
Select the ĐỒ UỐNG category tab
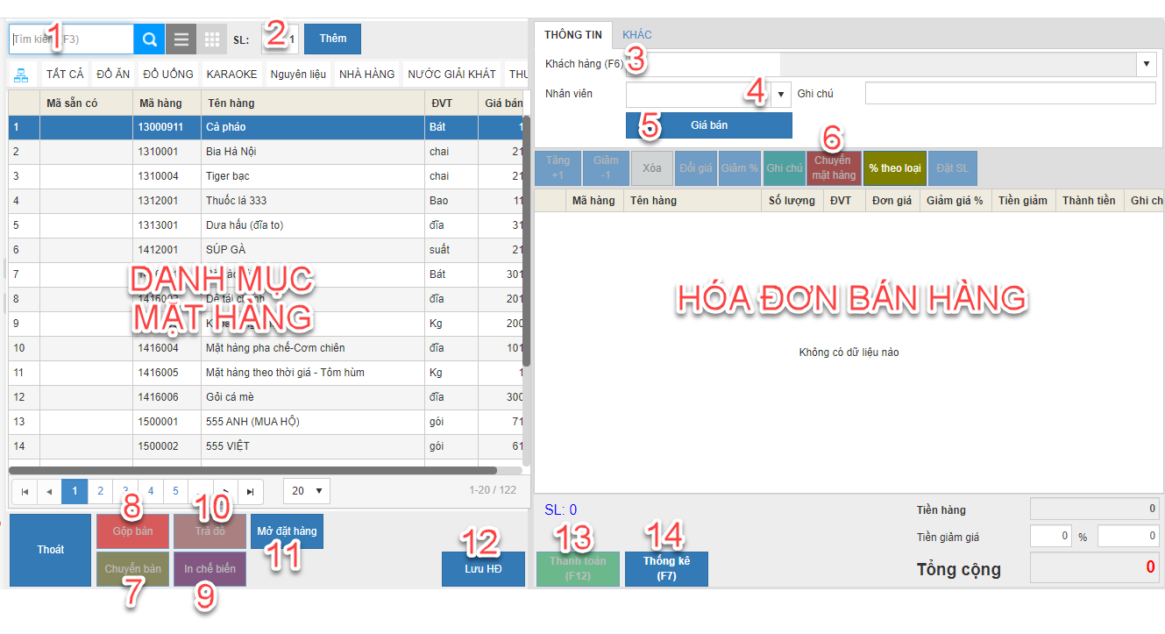(168, 75)
